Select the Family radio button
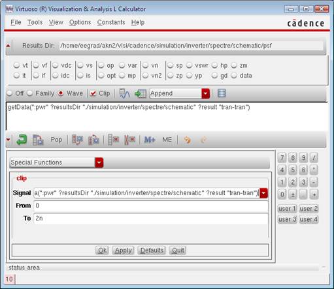The image size is (334, 289). tap(30, 93)
